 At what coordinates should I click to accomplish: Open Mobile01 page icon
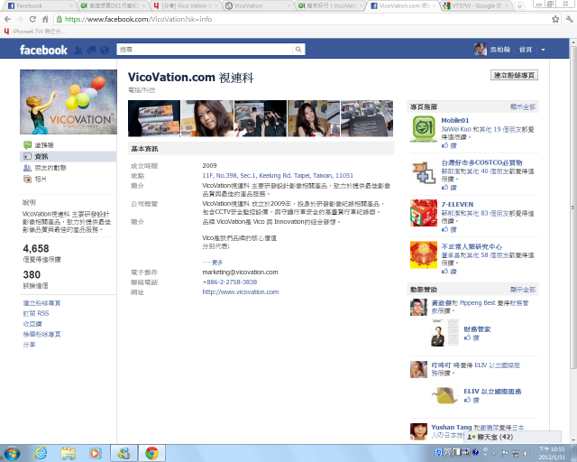click(x=424, y=129)
